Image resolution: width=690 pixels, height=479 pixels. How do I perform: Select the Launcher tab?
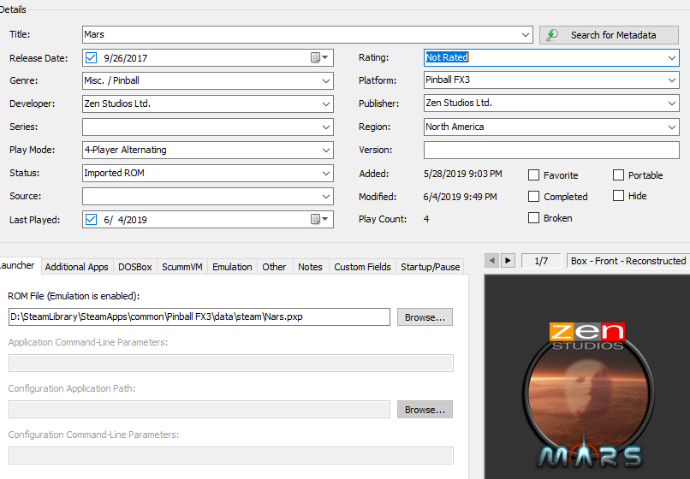[19, 266]
